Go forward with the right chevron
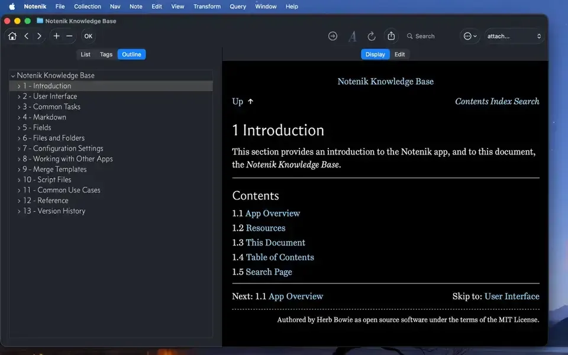The image size is (568, 355). [39, 36]
